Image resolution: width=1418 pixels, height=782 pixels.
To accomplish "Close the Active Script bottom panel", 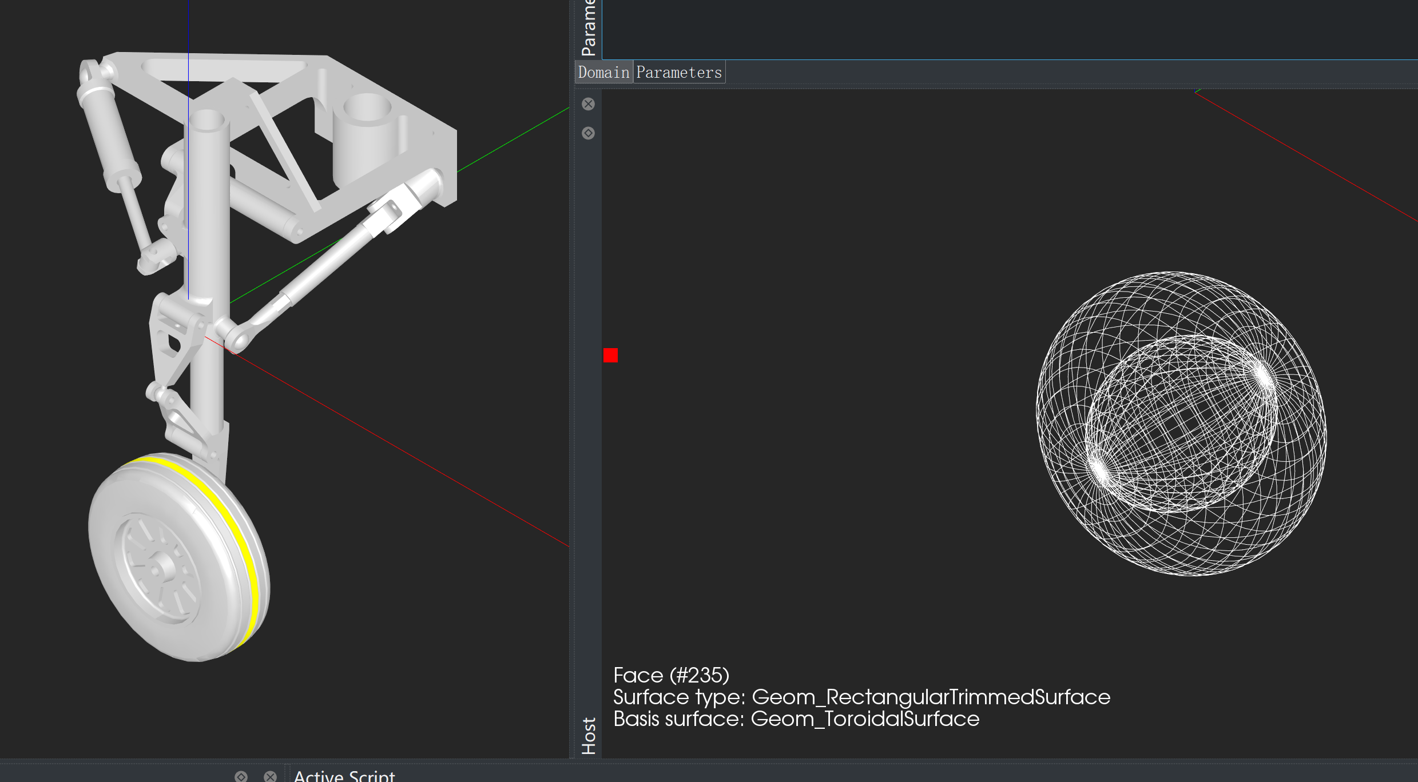I will click(x=270, y=776).
